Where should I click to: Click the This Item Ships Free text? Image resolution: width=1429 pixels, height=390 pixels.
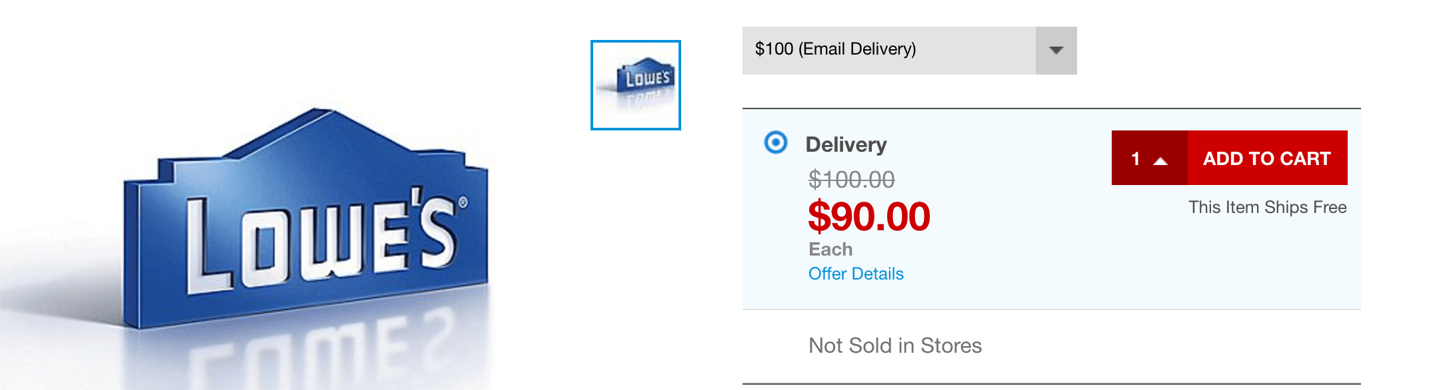(1267, 207)
